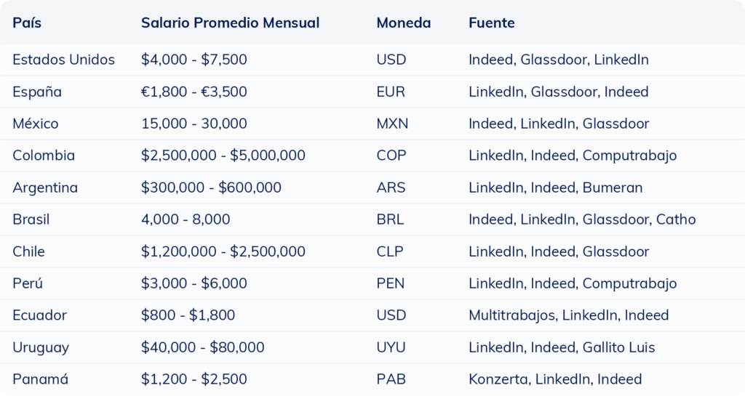Select the Uruguay country cell

[41, 347]
